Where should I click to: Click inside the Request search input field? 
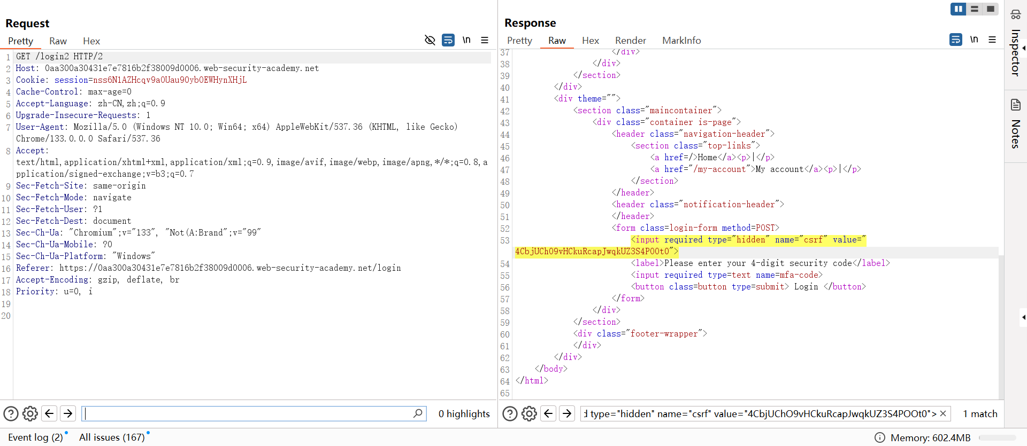tap(246, 413)
